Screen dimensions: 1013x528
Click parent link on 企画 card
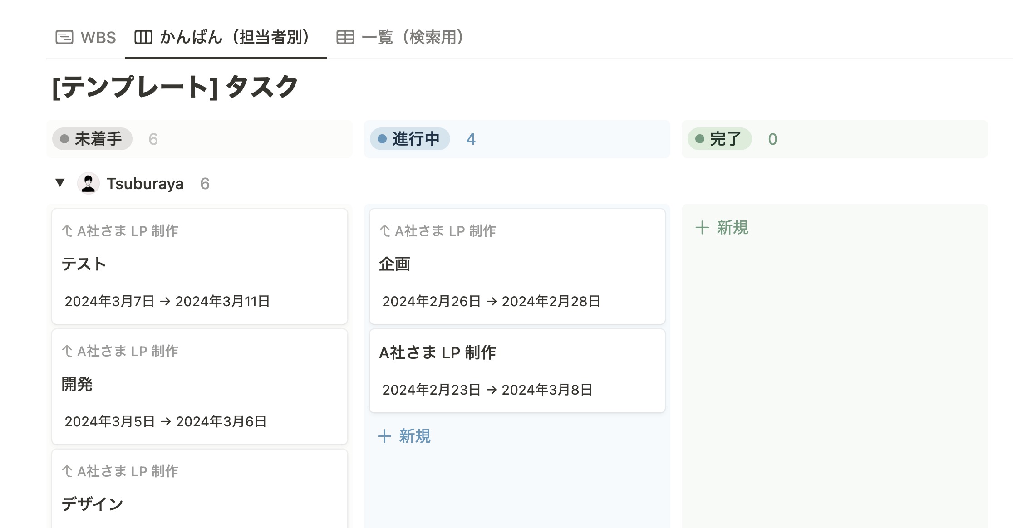pos(438,231)
